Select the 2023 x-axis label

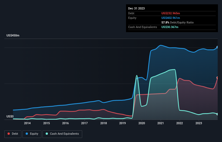(x=199, y=123)
